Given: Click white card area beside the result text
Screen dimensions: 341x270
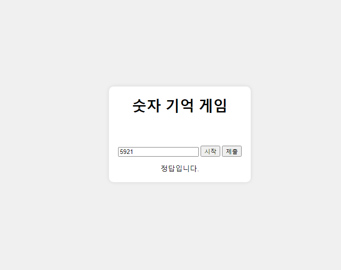Looking at the screenshot, I should [224, 168].
